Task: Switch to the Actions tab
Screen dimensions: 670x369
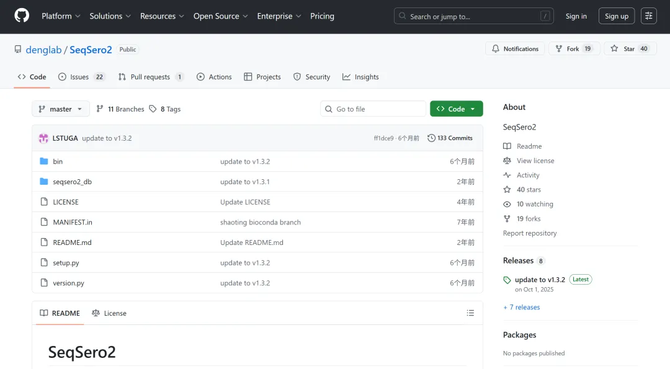Action: [x=214, y=77]
